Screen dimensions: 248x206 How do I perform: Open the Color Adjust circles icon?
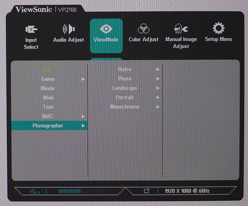click(144, 28)
